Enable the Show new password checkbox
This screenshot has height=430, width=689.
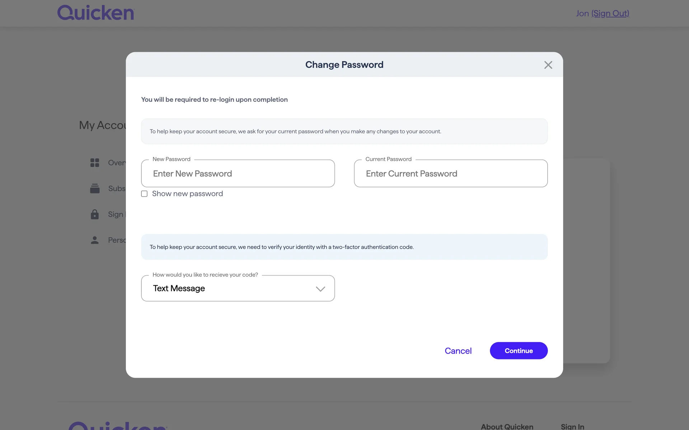[x=144, y=194]
